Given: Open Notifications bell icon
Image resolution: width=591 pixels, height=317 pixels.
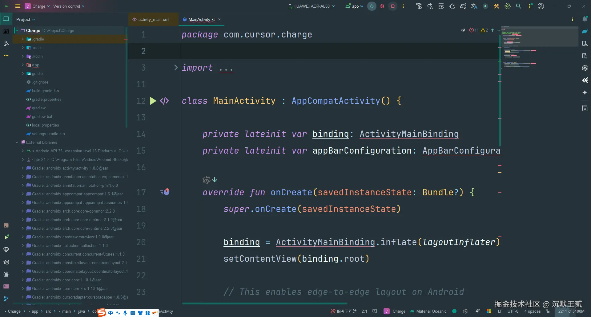Looking at the screenshot, I should tap(585, 19).
